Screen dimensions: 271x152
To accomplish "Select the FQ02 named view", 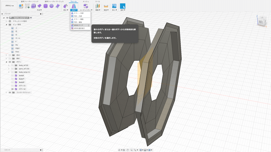I will point(18,48).
